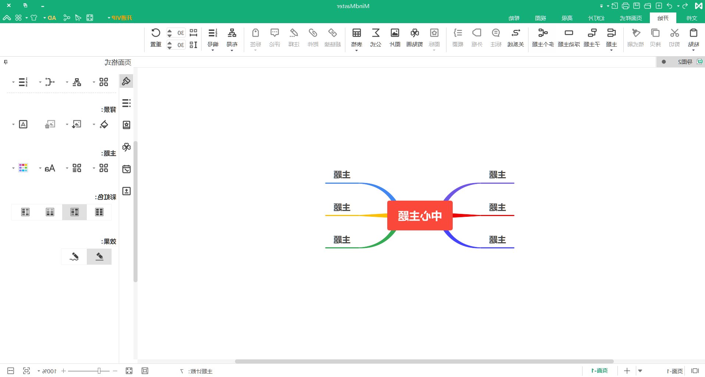Click the 拷贝 copy icon
Screen dimensions: 705x377
[655, 33]
